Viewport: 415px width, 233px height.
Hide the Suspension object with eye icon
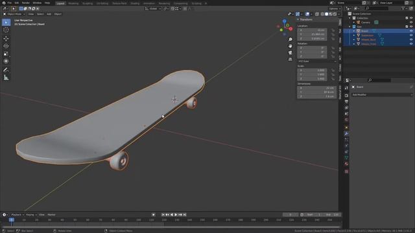tap(411, 35)
